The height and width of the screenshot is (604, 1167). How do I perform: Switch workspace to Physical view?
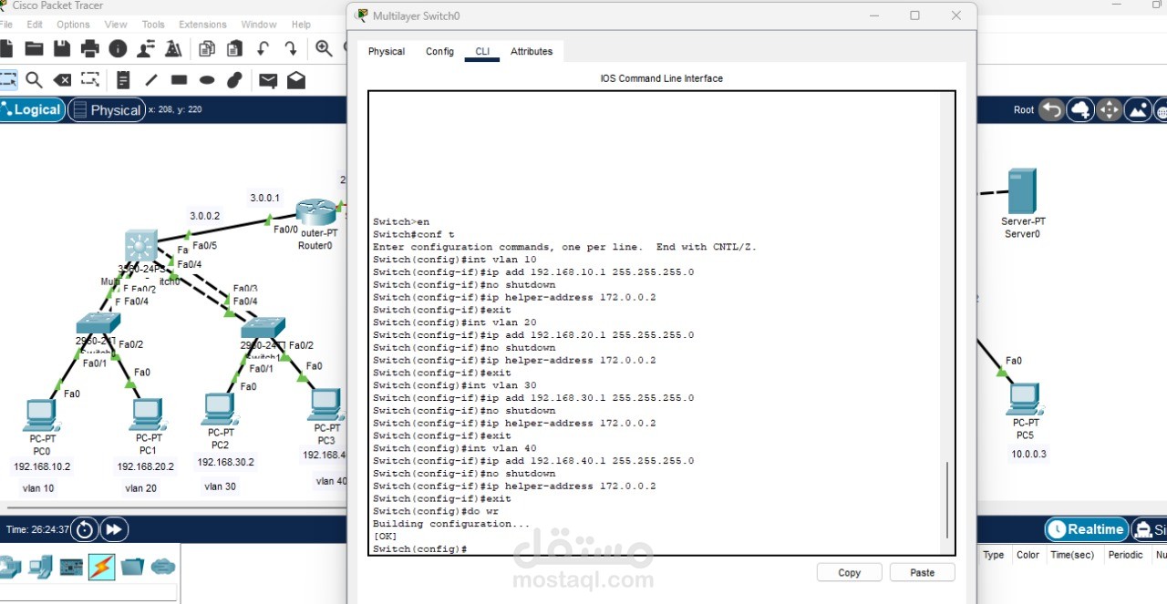click(107, 109)
